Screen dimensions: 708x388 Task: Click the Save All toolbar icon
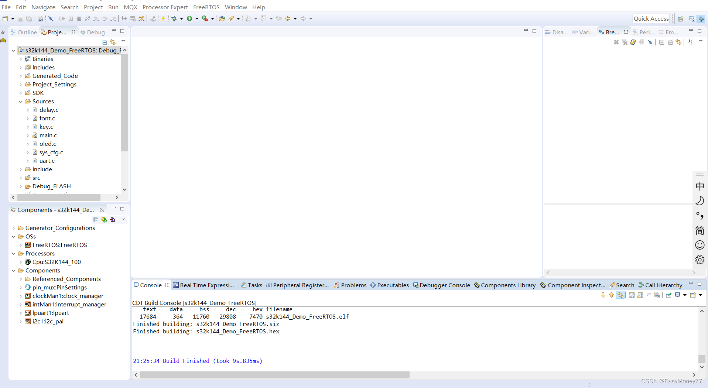pos(29,18)
